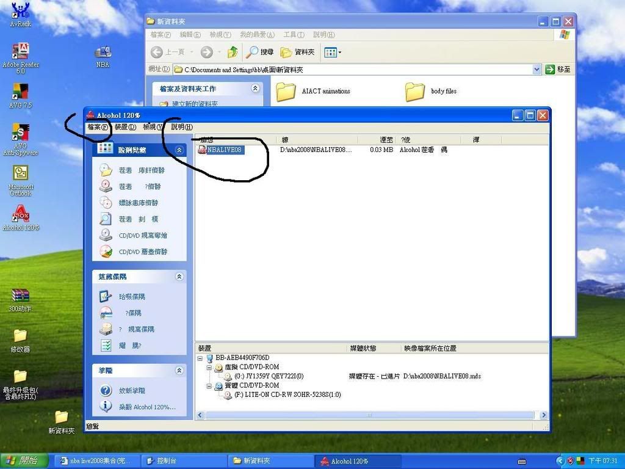
Task: Click the 開始 Start button
Action: (x=23, y=460)
